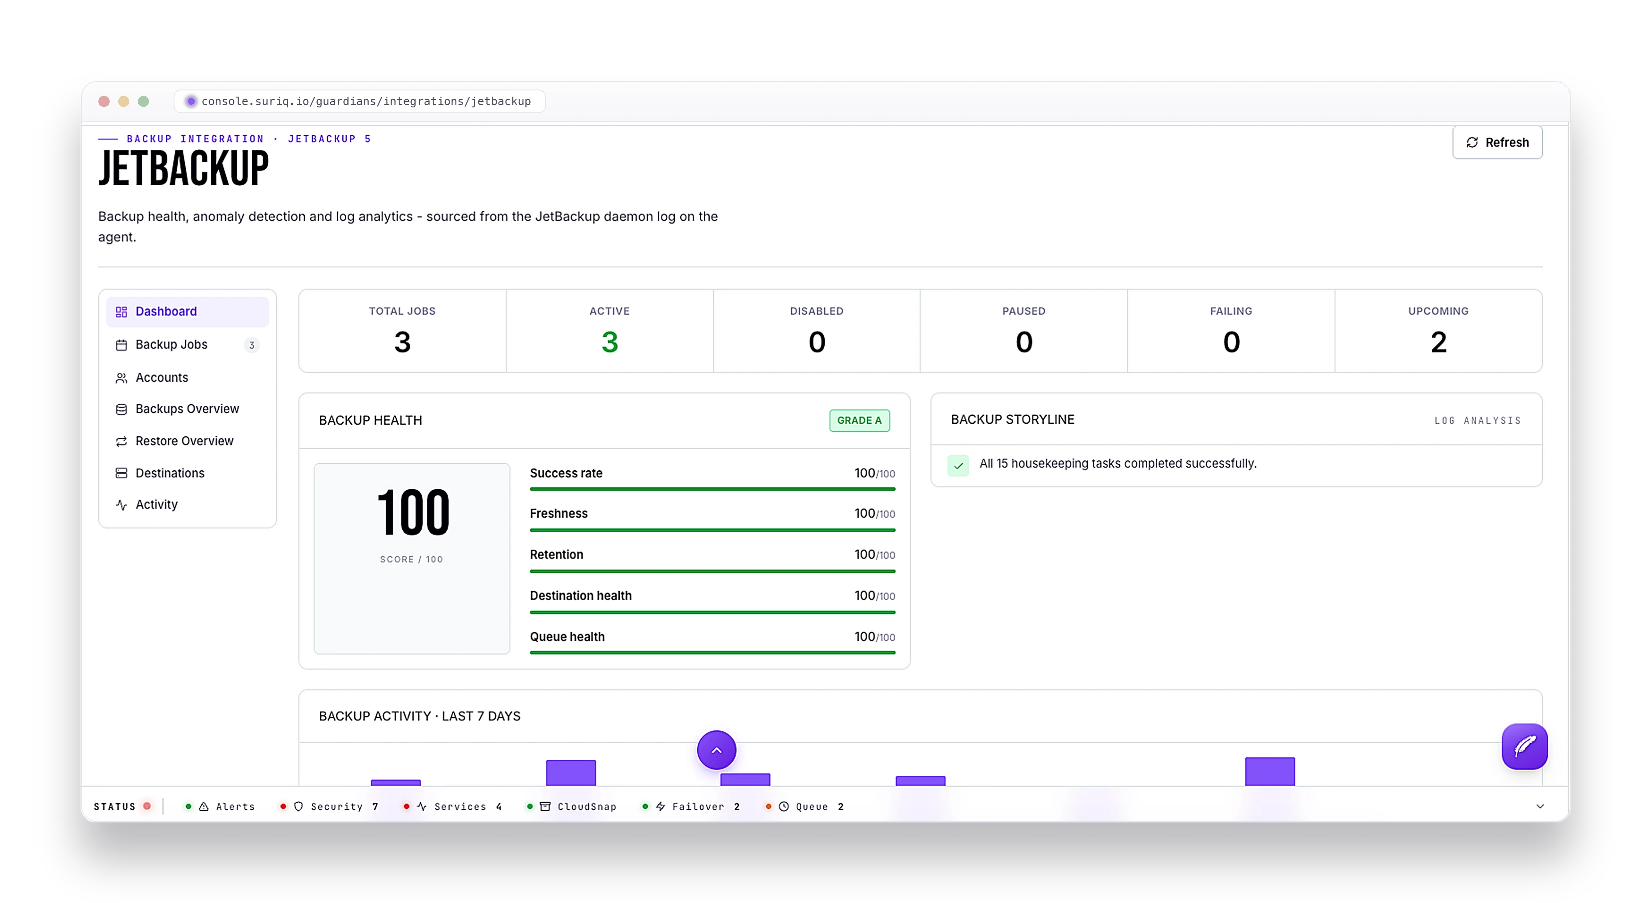Click the LOG ANALYSIS label
Screen dimensions: 1652x903
coord(1477,421)
